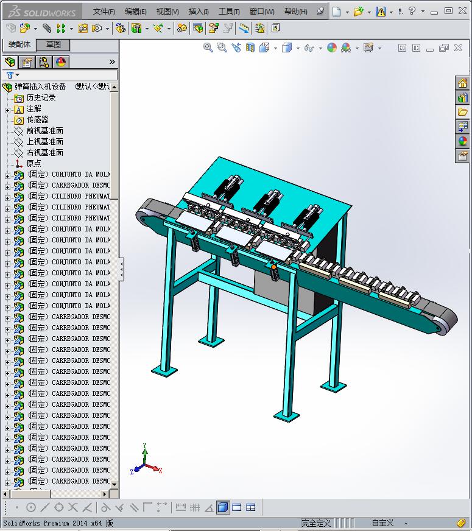Select the 前视基准面 plane
The image size is (472, 531).
[44, 130]
